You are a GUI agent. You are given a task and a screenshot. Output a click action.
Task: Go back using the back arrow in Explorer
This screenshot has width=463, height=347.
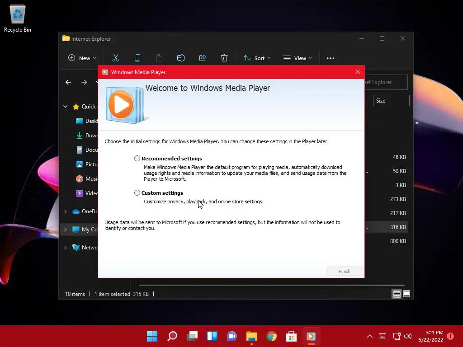pos(68,82)
